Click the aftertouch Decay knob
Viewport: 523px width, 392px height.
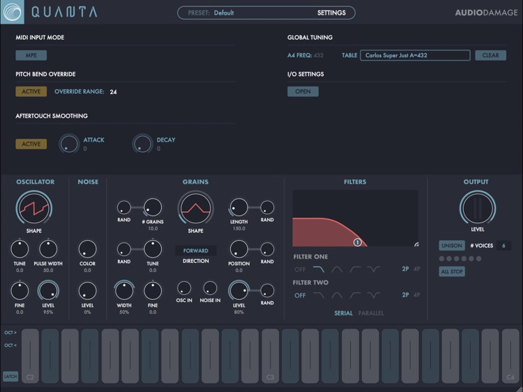tap(142, 144)
